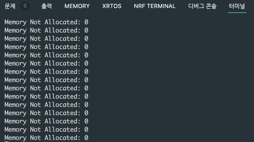Click the first Memory Not Allocated line
This screenshot has width=254, height=142.
[46, 22]
